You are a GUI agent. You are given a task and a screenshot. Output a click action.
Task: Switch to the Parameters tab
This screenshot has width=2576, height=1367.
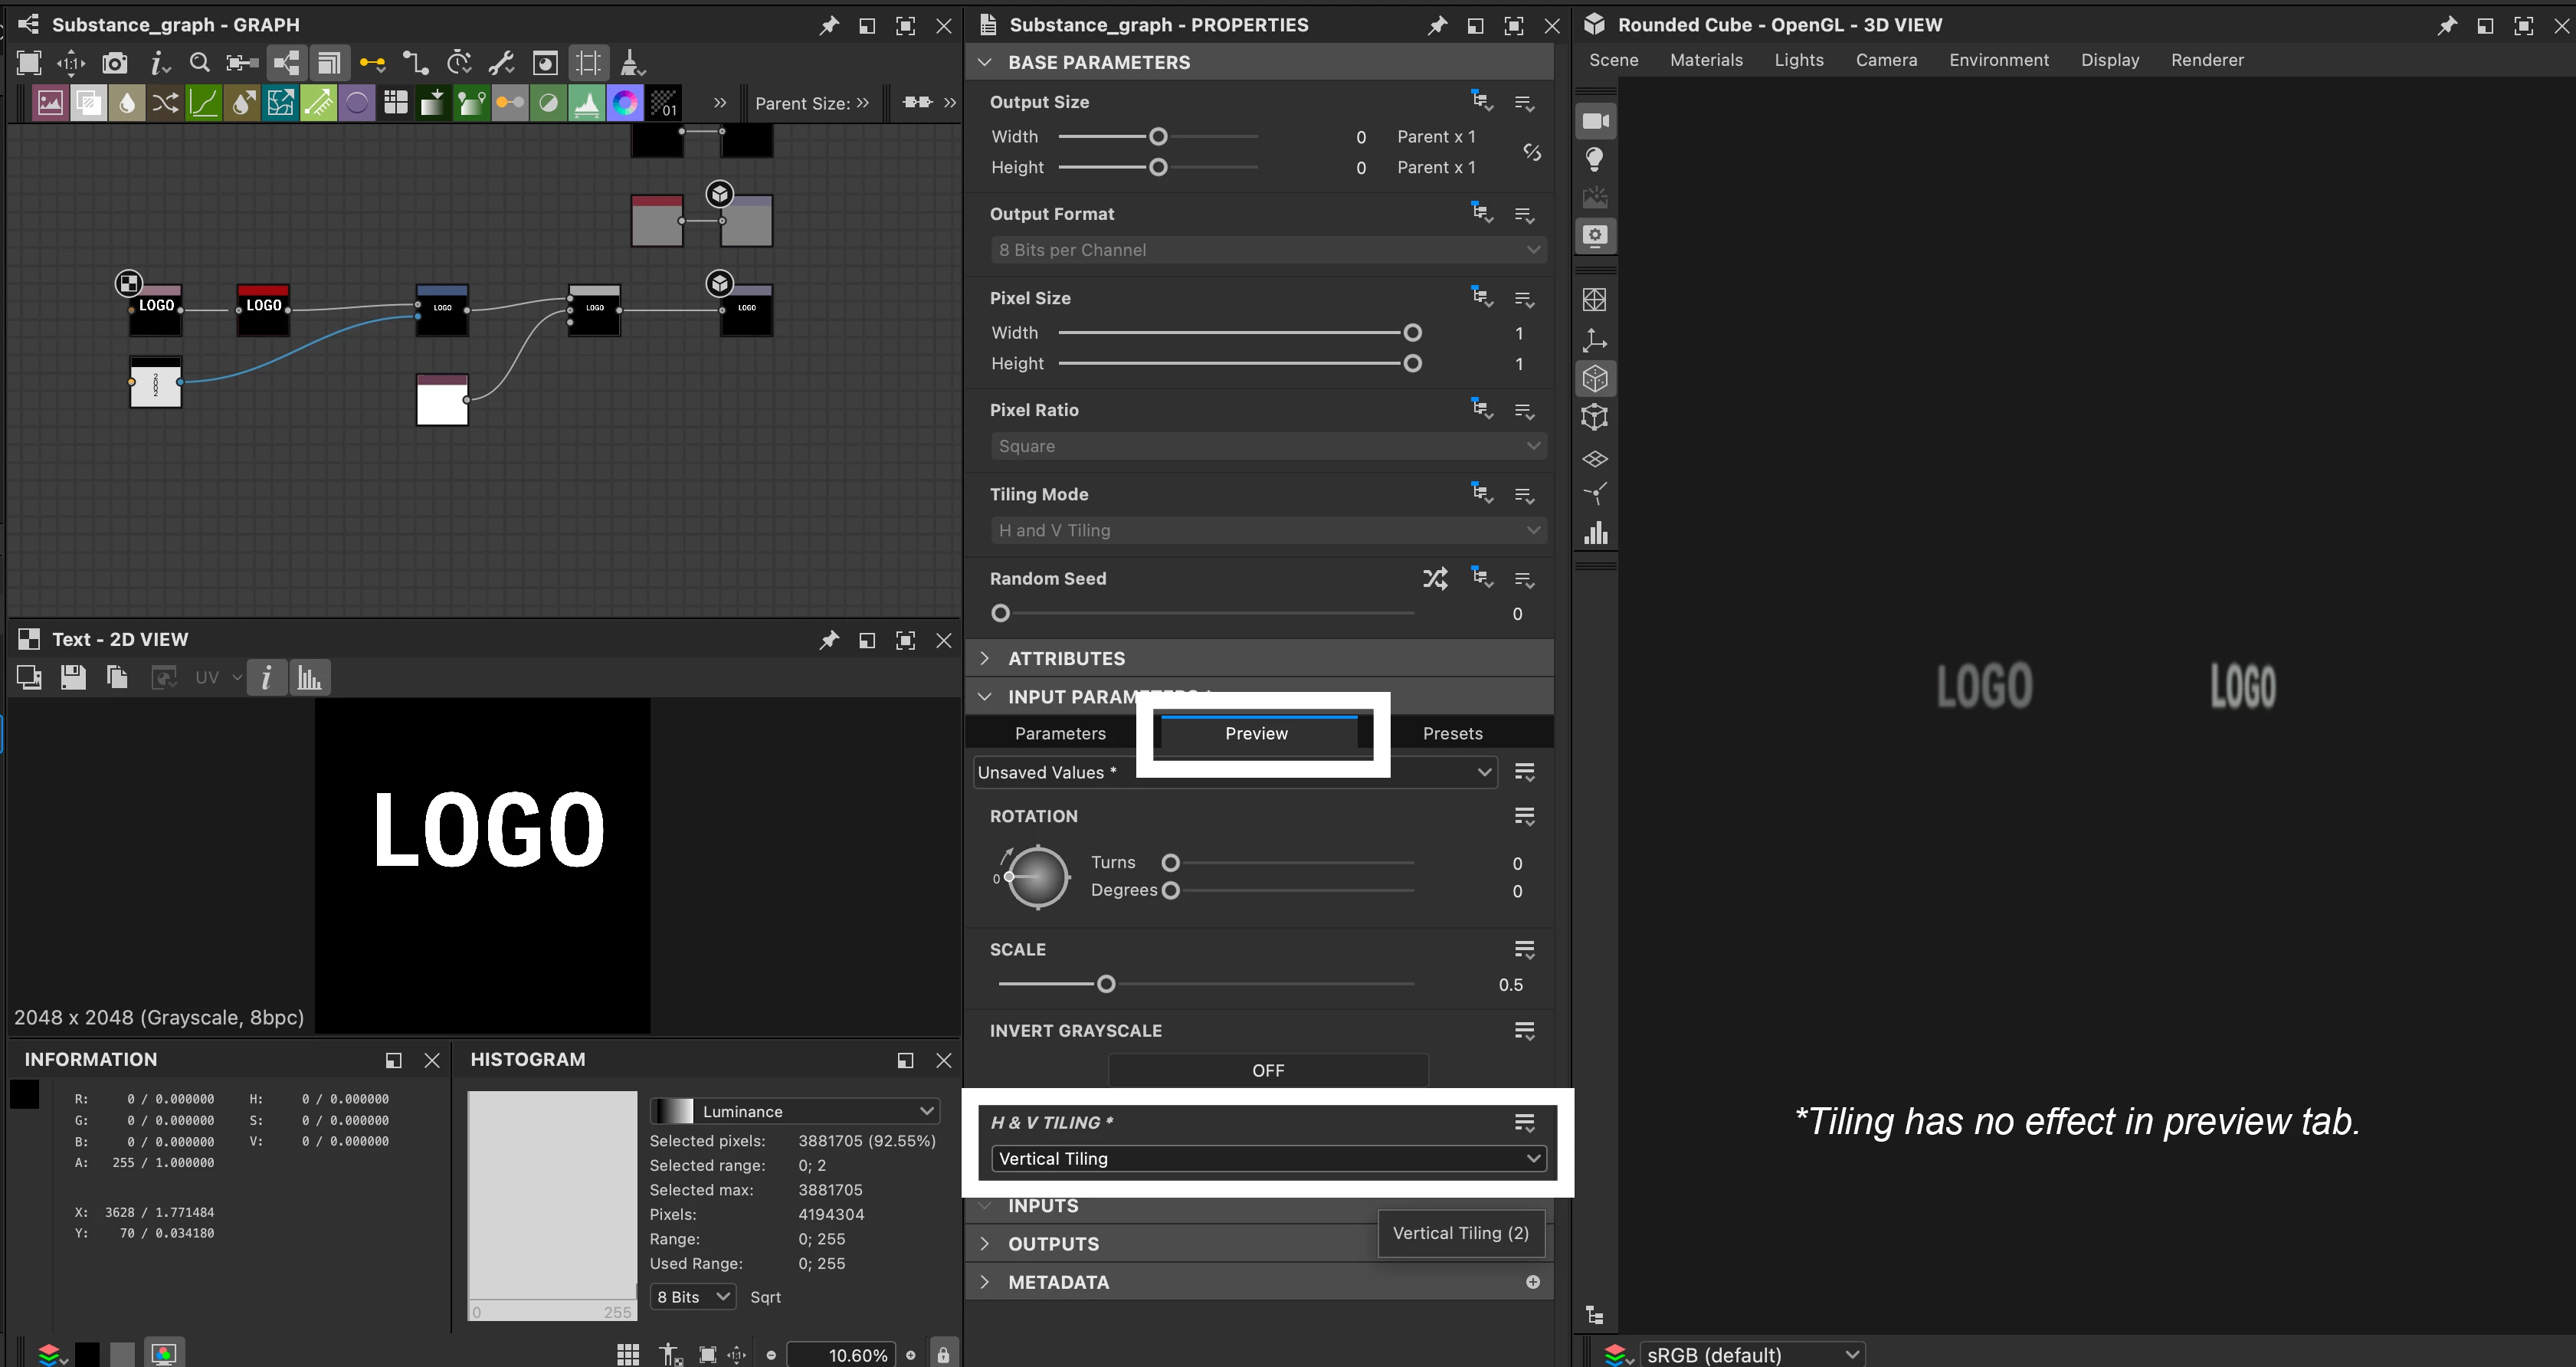tap(1060, 733)
